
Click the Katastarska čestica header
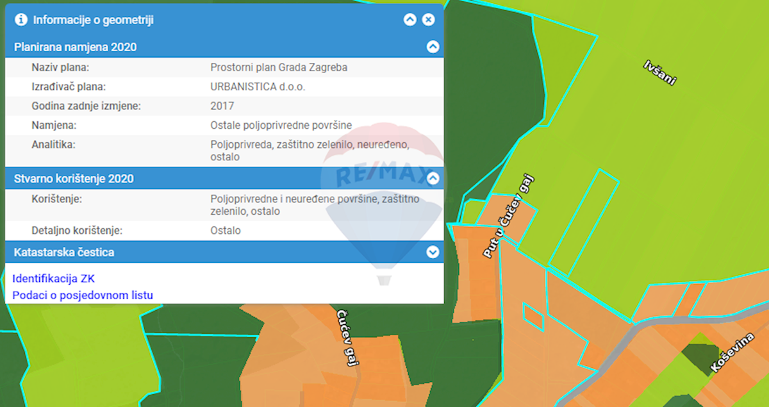coord(224,252)
